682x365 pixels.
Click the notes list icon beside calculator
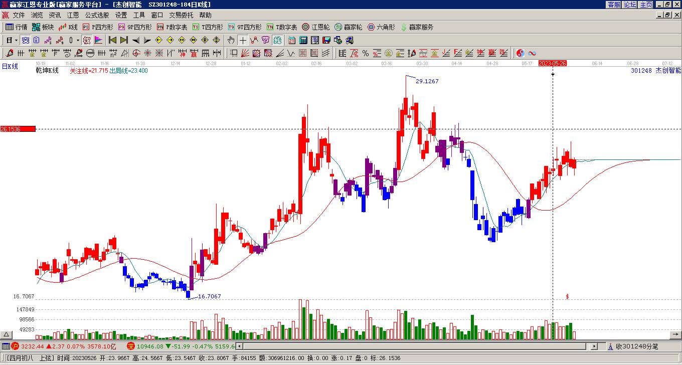tap(315, 40)
